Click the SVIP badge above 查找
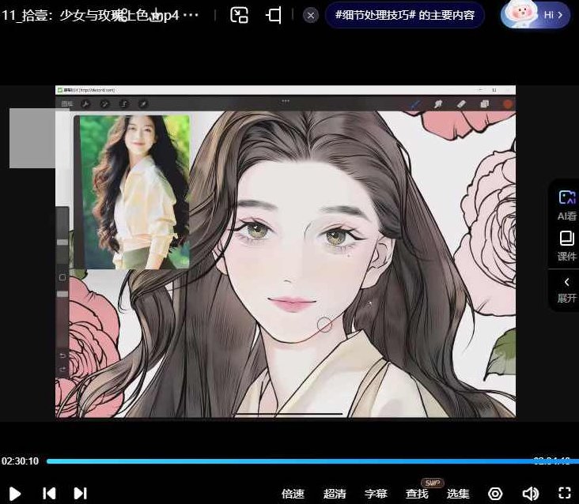579x504 pixels. [x=433, y=483]
